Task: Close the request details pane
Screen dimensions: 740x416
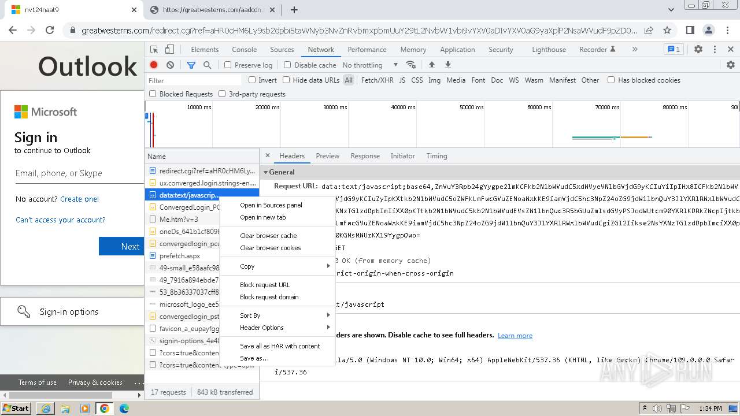Action: 267,155
